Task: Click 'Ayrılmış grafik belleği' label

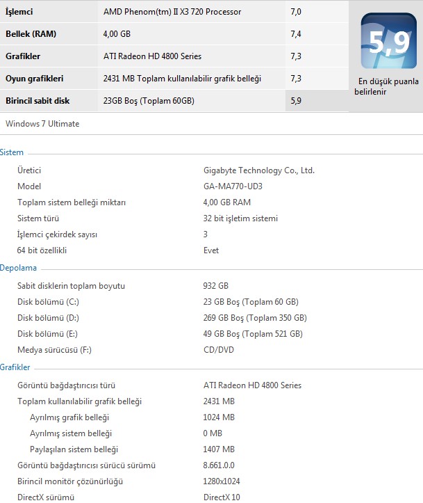Action: [x=69, y=417]
